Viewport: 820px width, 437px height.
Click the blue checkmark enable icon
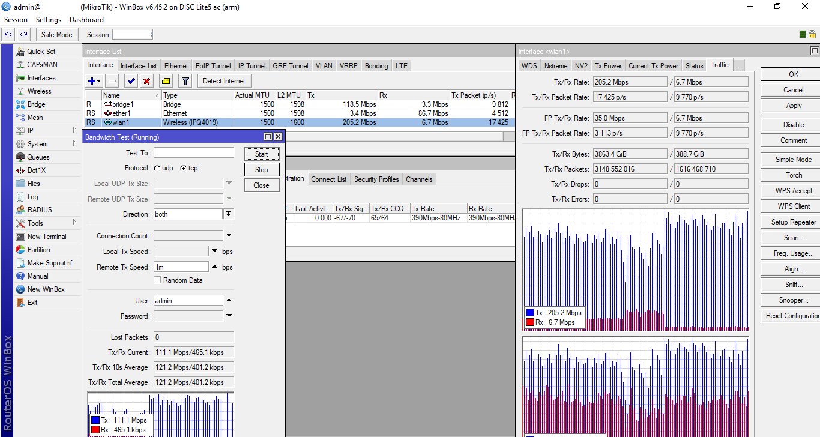click(x=131, y=81)
